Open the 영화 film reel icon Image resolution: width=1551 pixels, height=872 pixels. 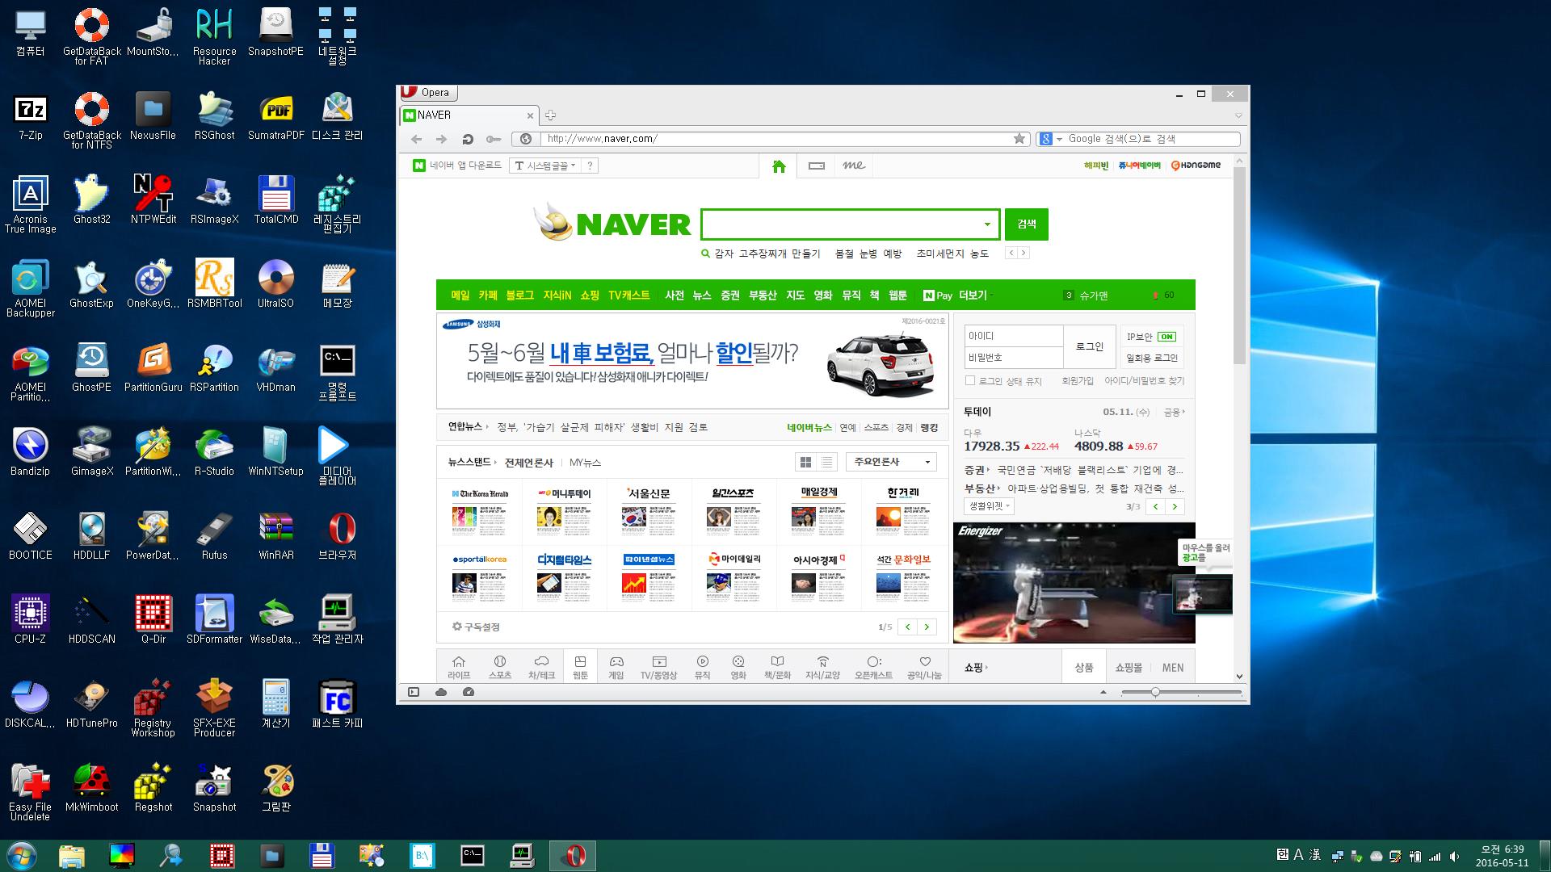738,667
